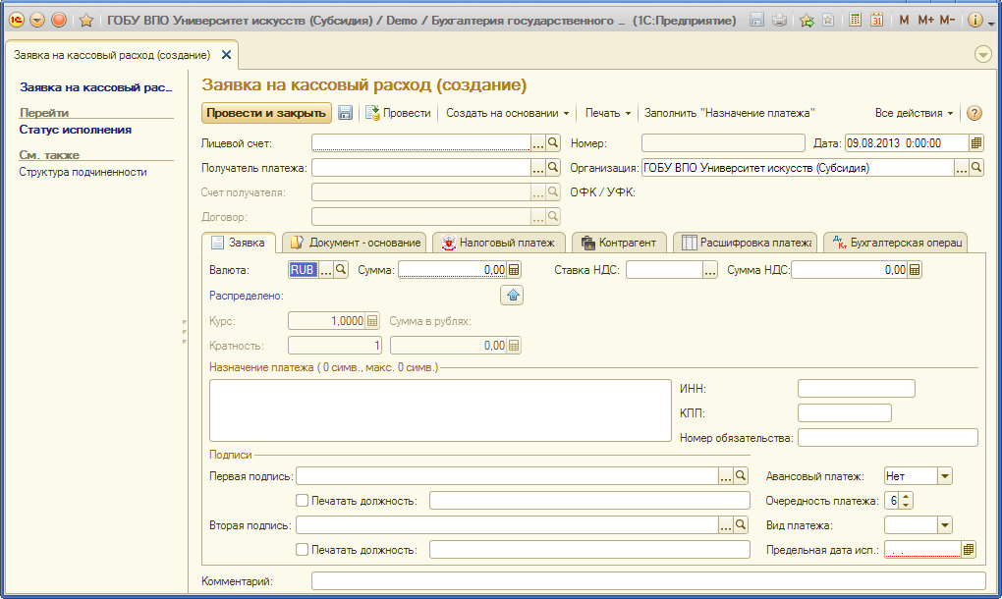1002x599 pixels.
Task: Open the Все действия dropdown
Action: point(914,113)
